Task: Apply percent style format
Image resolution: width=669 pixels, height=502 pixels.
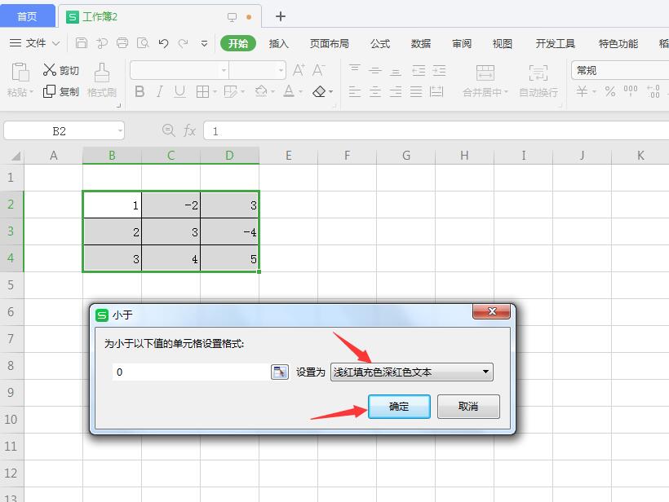Action: [610, 91]
